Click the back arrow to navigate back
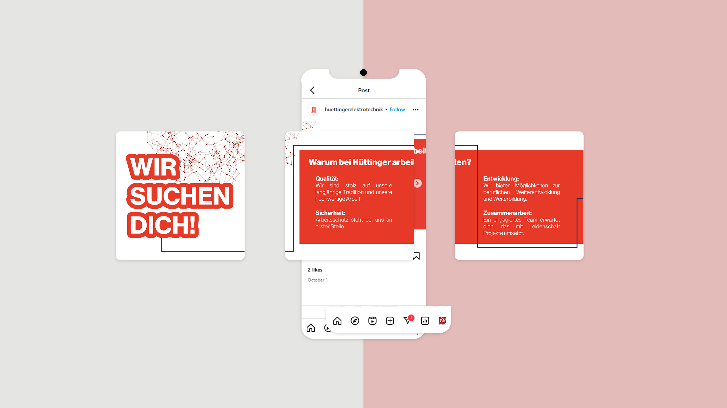The height and width of the screenshot is (408, 727). pos(312,90)
